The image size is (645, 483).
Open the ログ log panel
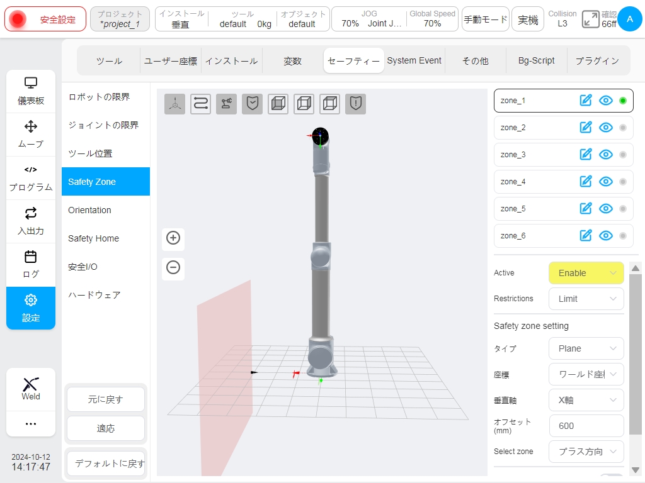(x=31, y=265)
